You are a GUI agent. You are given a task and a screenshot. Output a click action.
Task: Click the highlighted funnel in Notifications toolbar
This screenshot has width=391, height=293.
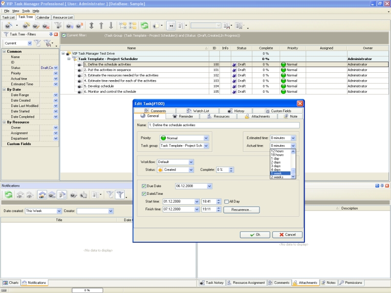(x=120, y=194)
